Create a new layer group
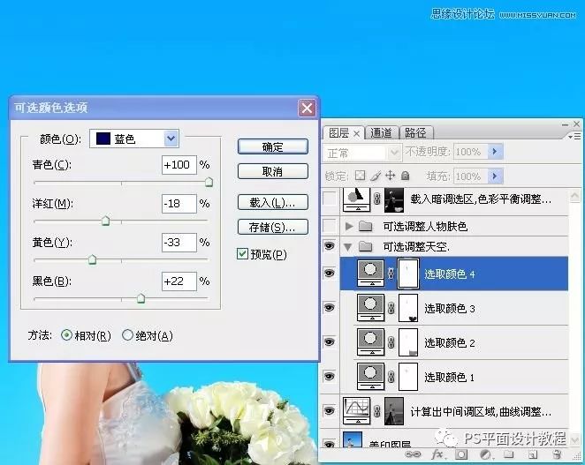This screenshot has width=585, height=465. pos(508,454)
